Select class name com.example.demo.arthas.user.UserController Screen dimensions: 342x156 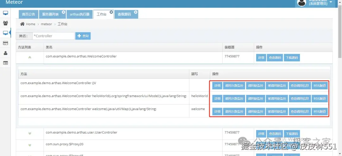(82, 132)
